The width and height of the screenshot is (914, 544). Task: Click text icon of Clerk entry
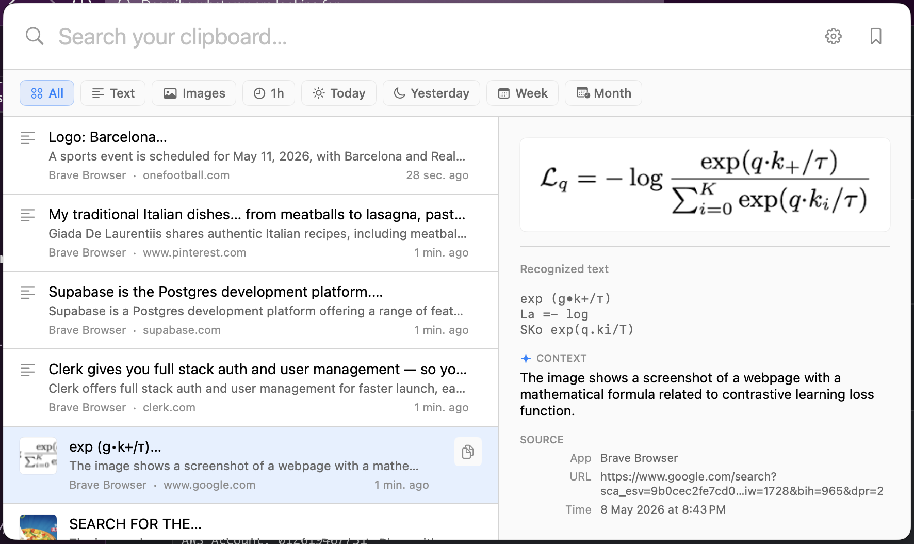click(27, 370)
